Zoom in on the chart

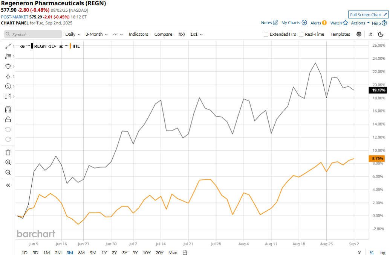8,162
